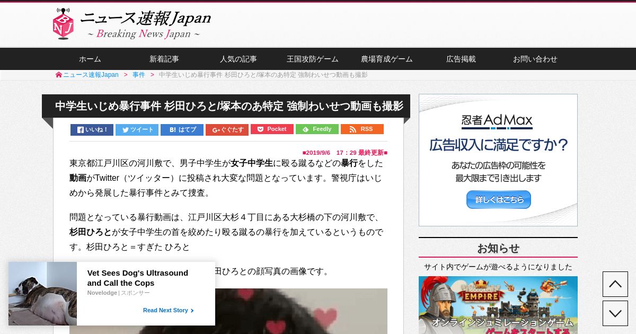Click the Read Next Story link
This screenshot has height=334, width=636.
[x=169, y=310]
